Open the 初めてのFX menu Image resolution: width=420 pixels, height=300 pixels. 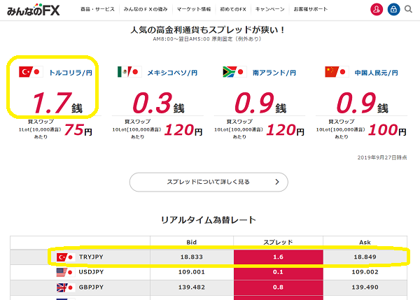pos(233,9)
